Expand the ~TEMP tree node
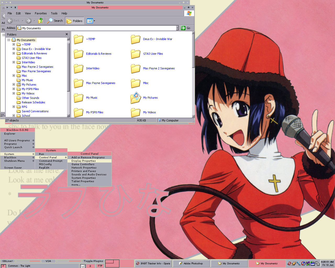The image size is (335, 268). (14, 44)
